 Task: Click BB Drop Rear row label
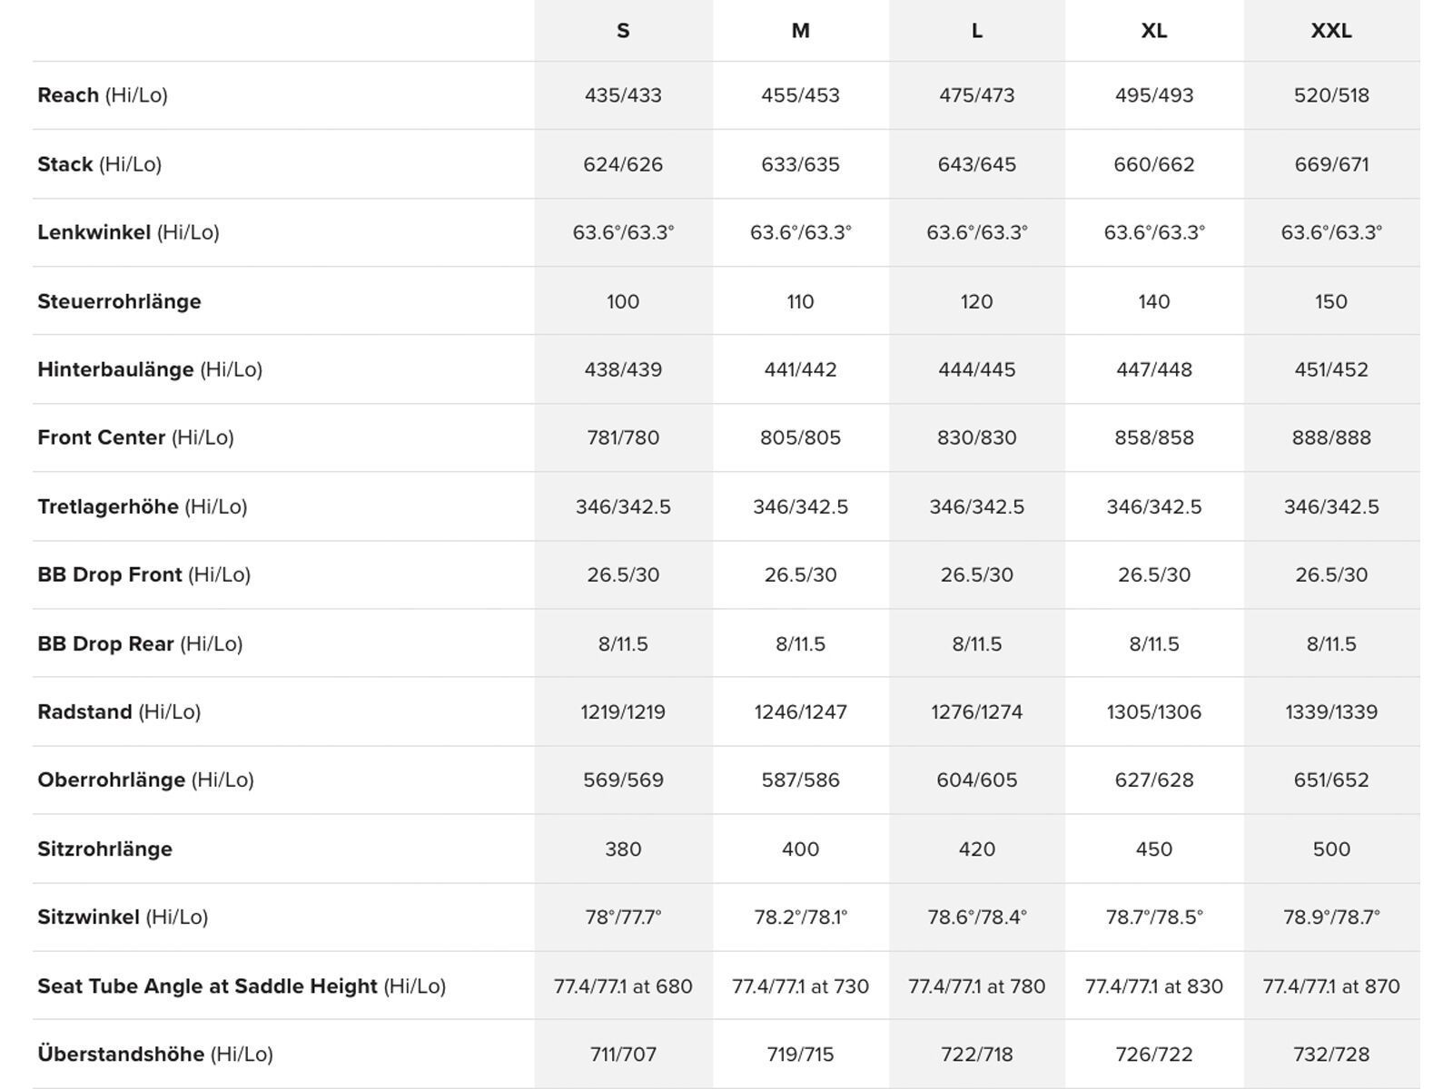[140, 643]
